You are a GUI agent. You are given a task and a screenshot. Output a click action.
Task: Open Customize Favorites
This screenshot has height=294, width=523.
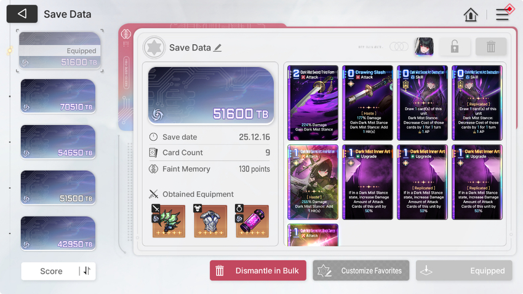pyautogui.click(x=361, y=271)
